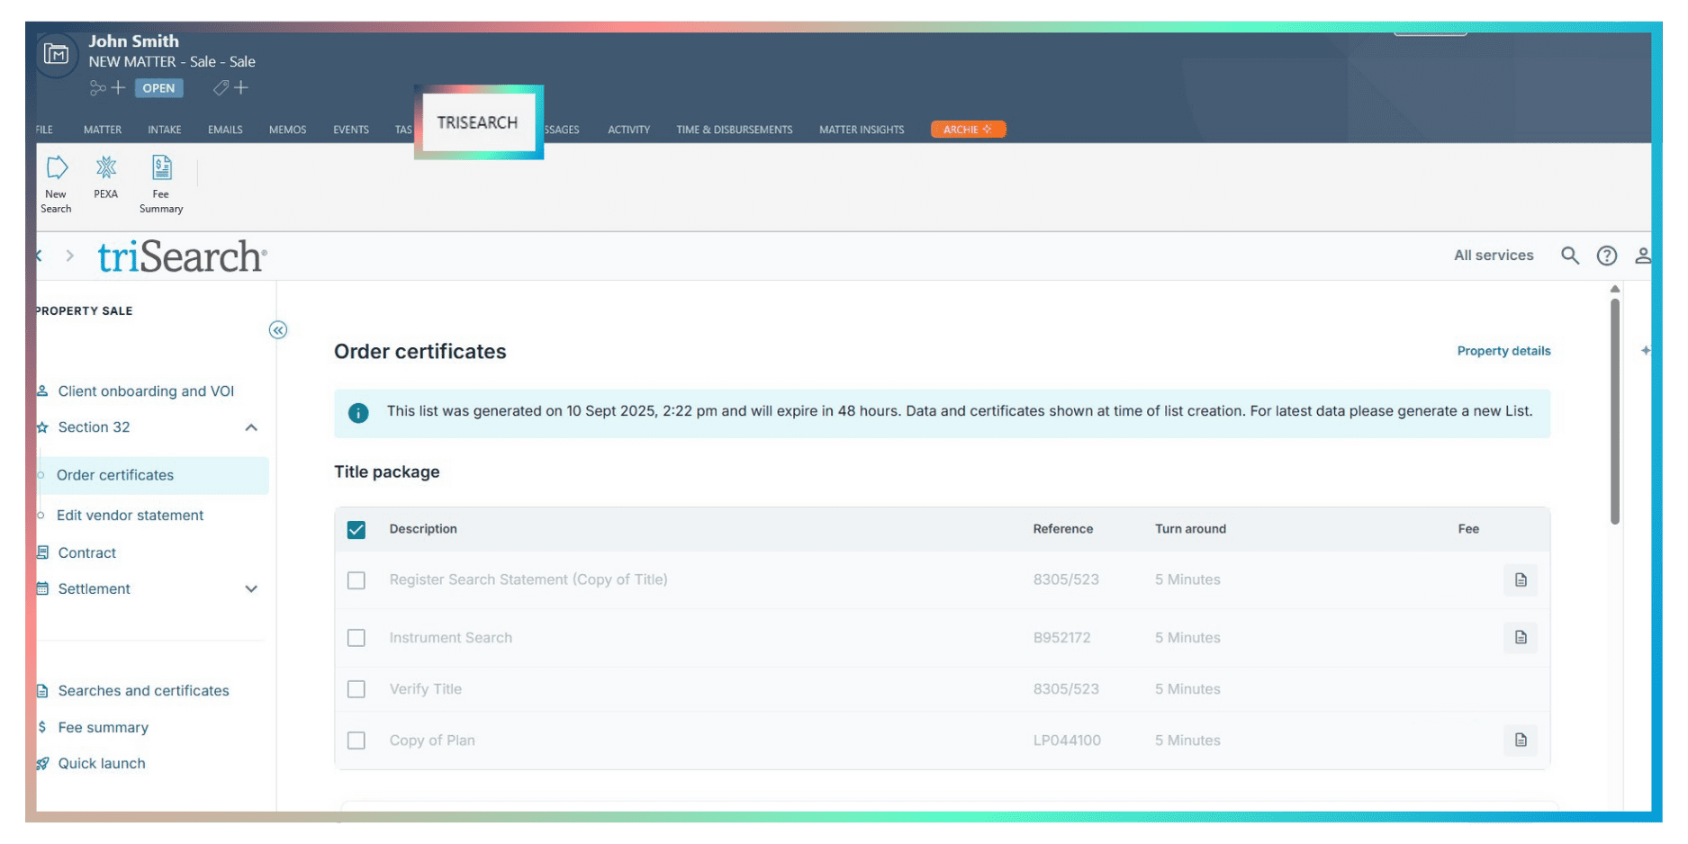The width and height of the screenshot is (1688, 844).
Task: Open the help question mark icon
Action: (1606, 256)
